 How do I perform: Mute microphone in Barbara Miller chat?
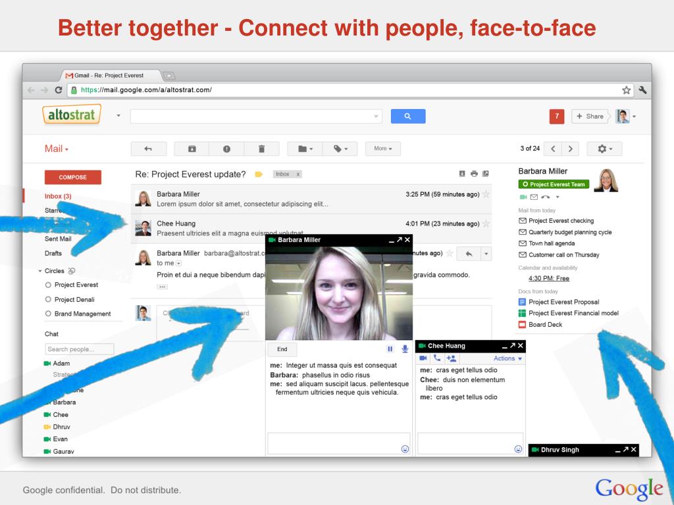coord(405,349)
